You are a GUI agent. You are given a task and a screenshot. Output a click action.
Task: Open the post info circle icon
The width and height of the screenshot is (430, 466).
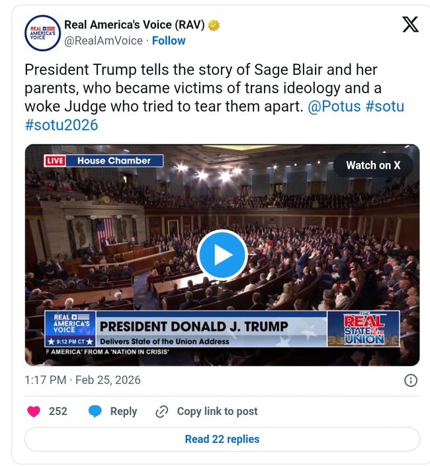tap(410, 380)
